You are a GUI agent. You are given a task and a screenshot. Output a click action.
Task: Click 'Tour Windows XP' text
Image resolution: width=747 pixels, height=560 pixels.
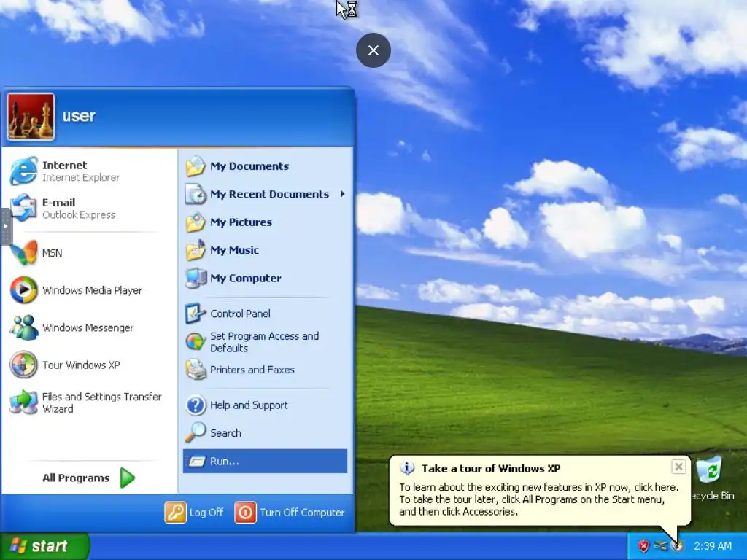pyautogui.click(x=81, y=365)
